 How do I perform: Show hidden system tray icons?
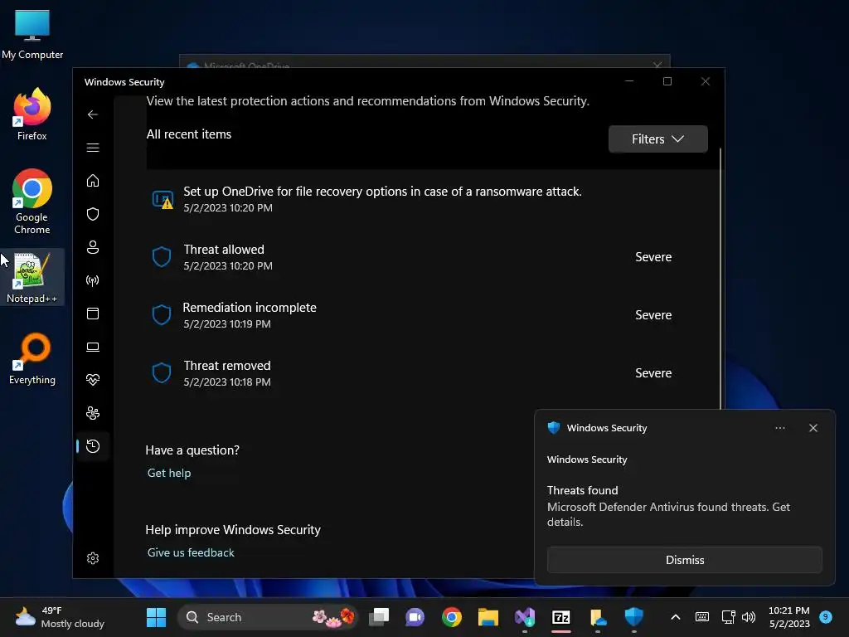click(x=675, y=617)
